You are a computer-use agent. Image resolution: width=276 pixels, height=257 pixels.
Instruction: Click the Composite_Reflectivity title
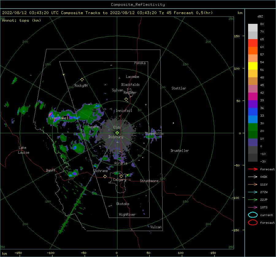click(138, 5)
